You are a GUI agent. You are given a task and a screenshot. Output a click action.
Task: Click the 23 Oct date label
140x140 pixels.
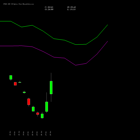37,133
